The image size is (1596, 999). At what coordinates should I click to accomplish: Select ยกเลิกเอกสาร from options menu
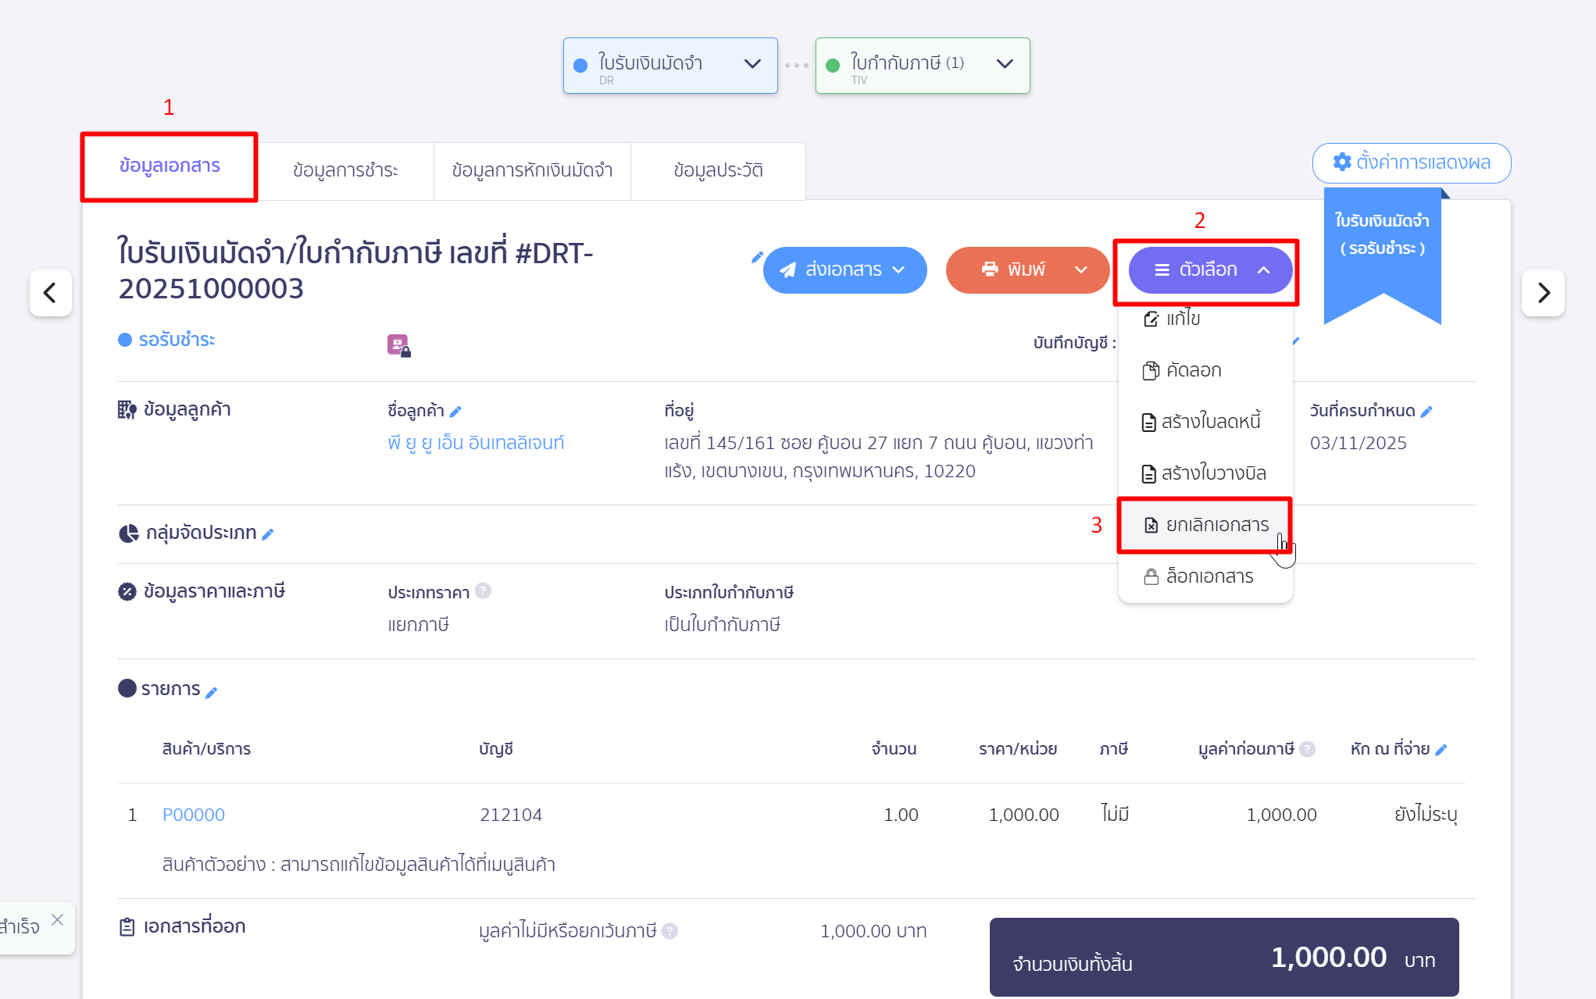(x=1205, y=525)
